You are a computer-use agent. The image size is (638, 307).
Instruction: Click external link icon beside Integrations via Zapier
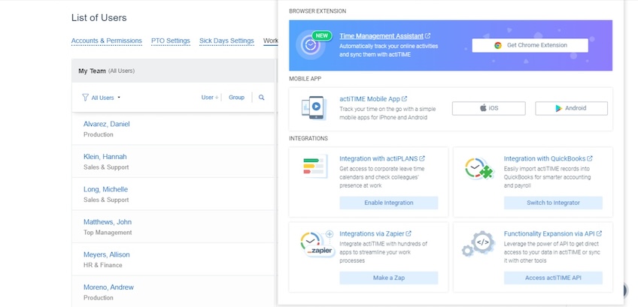tap(409, 233)
